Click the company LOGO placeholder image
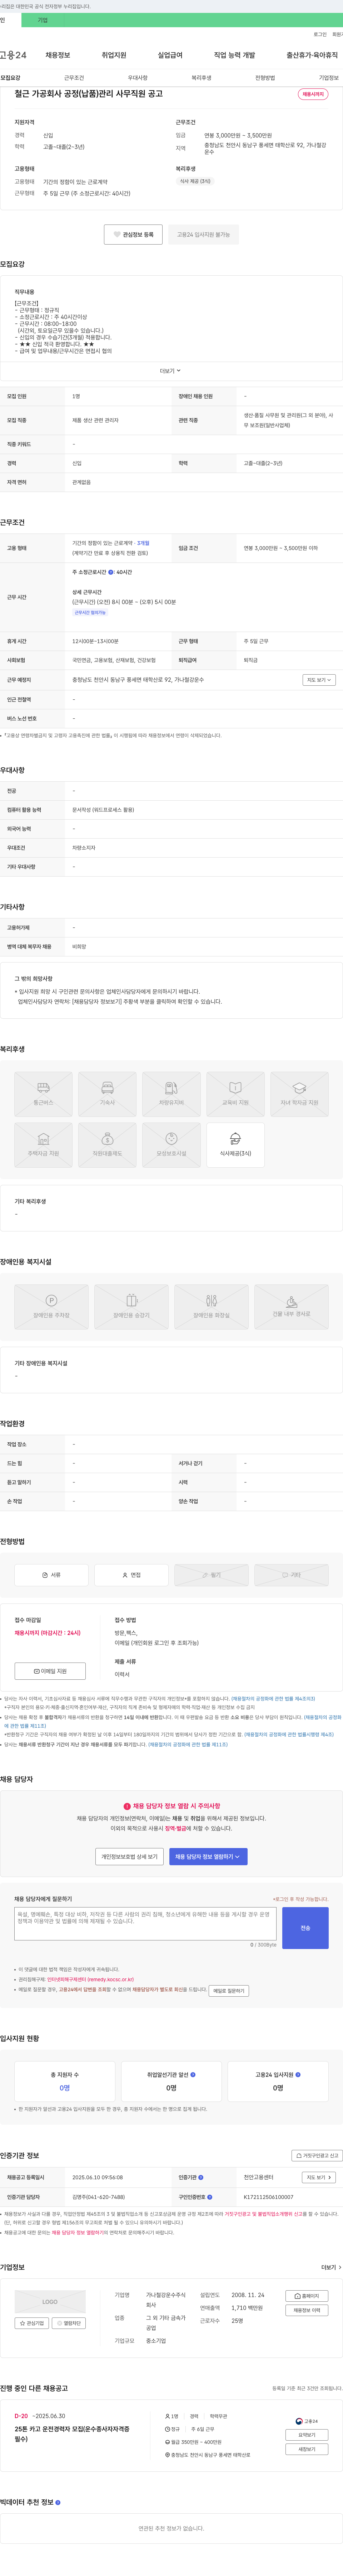Viewport: 343px width, 2576px height. point(50,2302)
